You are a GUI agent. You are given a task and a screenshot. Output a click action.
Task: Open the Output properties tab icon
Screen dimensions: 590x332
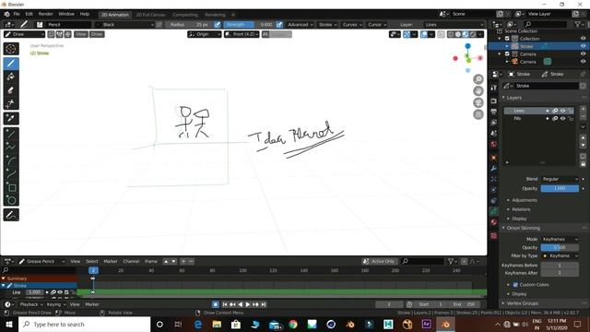(x=494, y=112)
